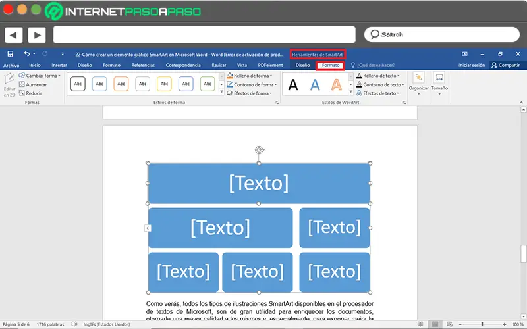Image resolution: width=527 pixels, height=329 pixels.
Task: Open the Efectos de texto dropdown
Action: (x=378, y=93)
